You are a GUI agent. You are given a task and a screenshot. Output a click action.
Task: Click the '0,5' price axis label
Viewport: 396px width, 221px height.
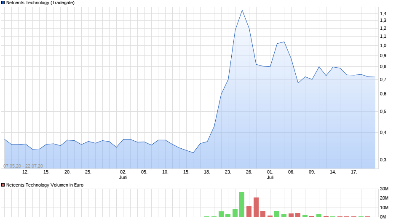click(383, 111)
